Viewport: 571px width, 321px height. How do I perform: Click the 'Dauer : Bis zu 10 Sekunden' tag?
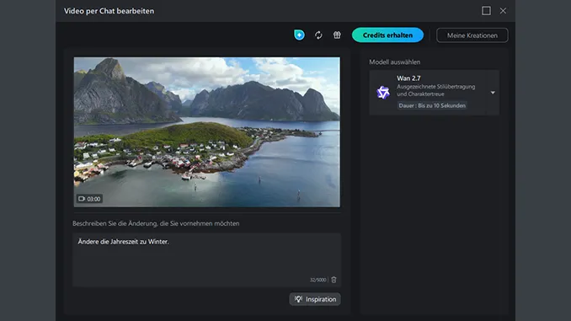pos(432,105)
